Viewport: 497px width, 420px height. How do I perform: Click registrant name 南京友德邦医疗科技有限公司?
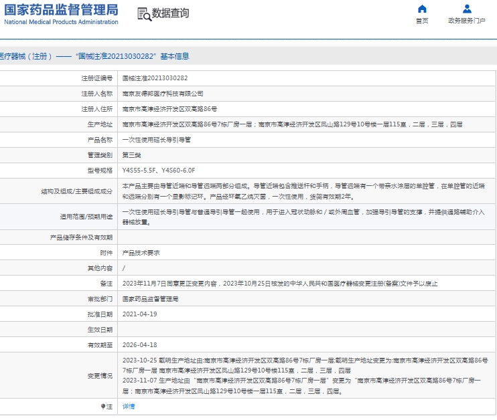coord(163,94)
